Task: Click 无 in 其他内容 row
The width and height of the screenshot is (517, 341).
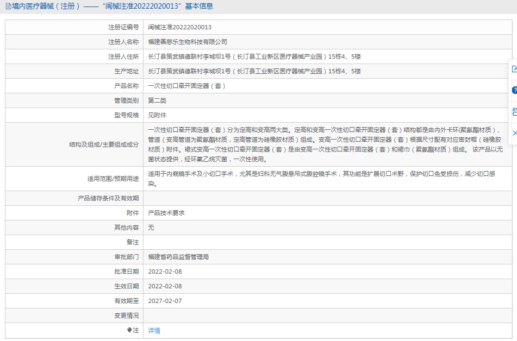Action: [x=151, y=228]
